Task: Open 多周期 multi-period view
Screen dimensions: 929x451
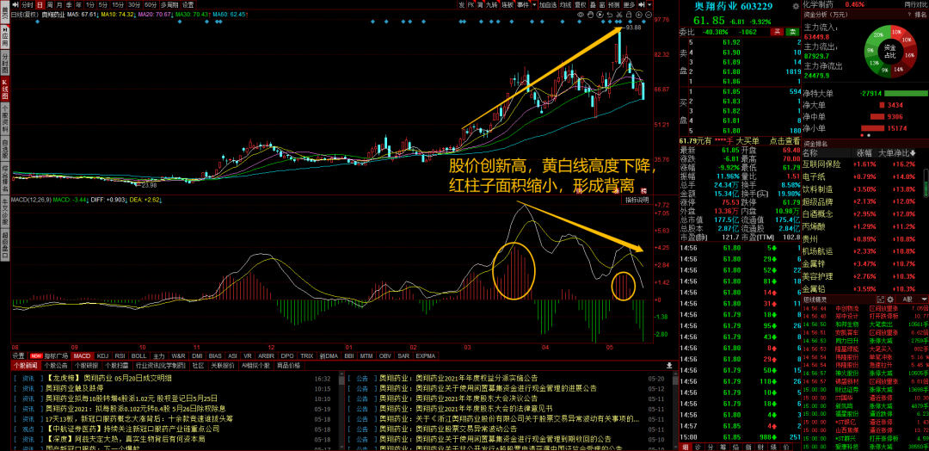Action: pos(169,4)
